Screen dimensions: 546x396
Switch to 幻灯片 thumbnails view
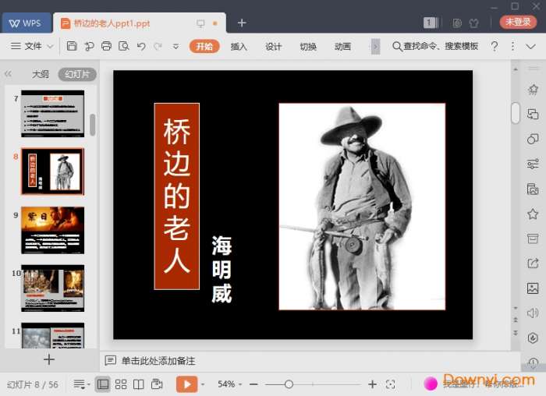pyautogui.click(x=77, y=75)
